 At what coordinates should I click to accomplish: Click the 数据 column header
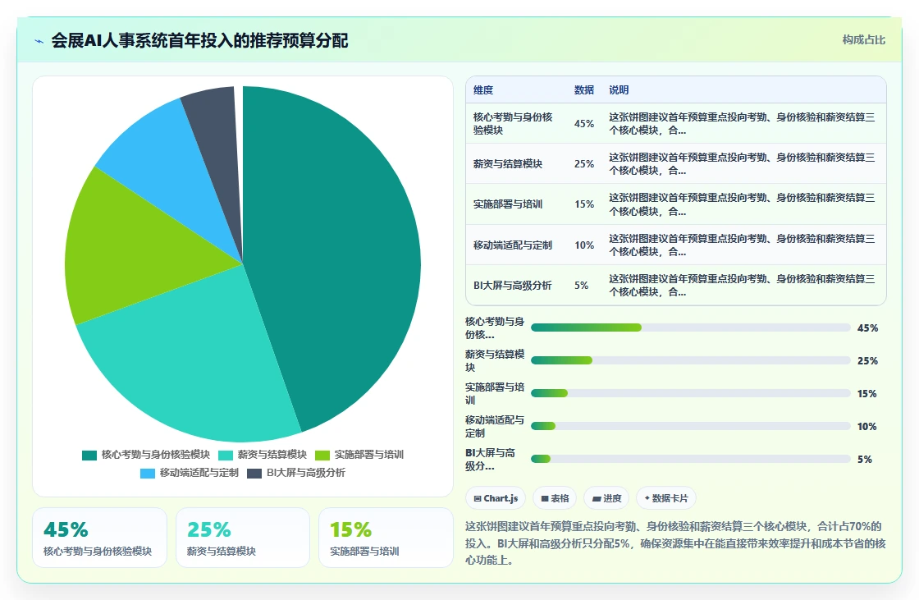583,89
